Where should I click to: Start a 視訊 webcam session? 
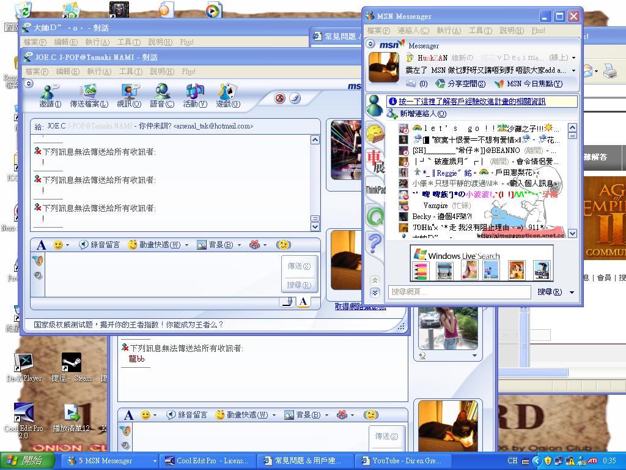130,97
